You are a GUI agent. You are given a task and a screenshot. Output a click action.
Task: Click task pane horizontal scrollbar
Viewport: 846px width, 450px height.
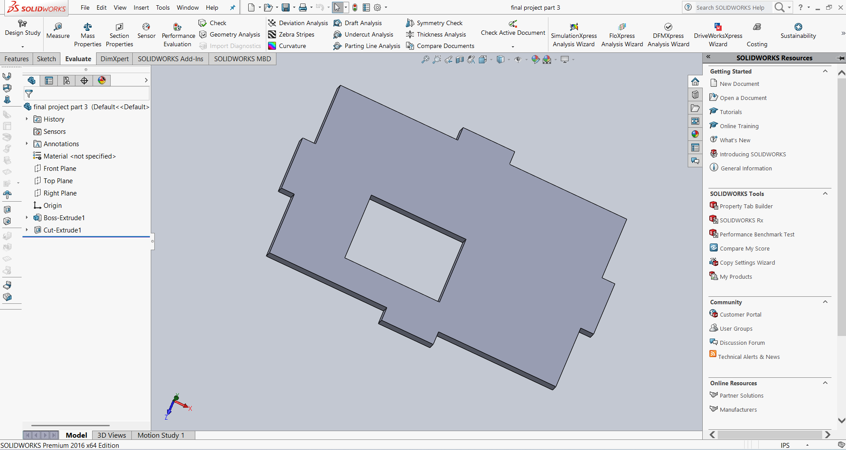(770, 435)
